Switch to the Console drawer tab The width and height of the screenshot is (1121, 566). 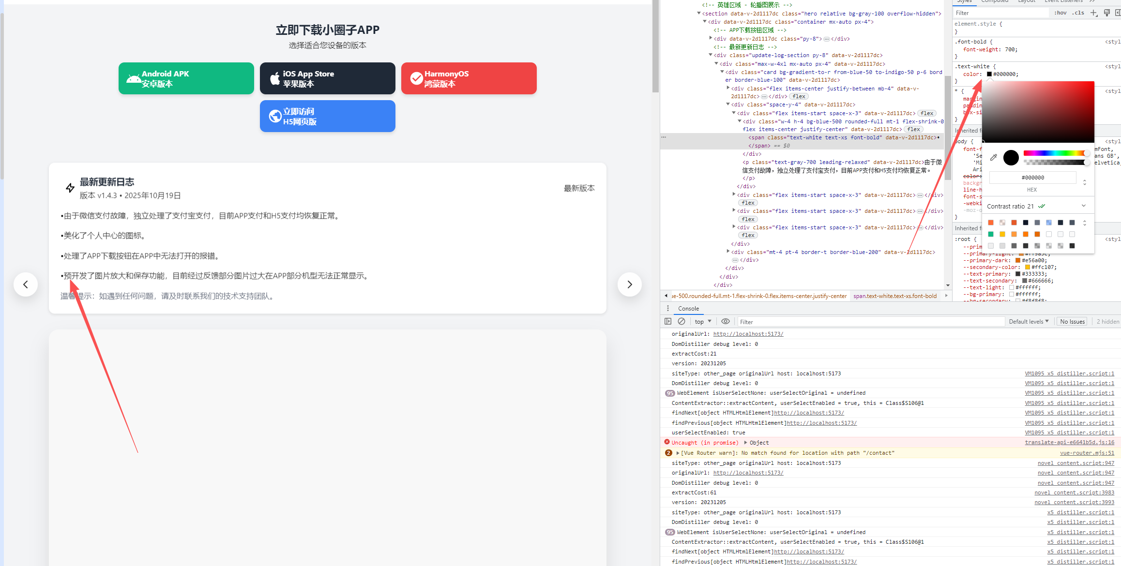688,308
